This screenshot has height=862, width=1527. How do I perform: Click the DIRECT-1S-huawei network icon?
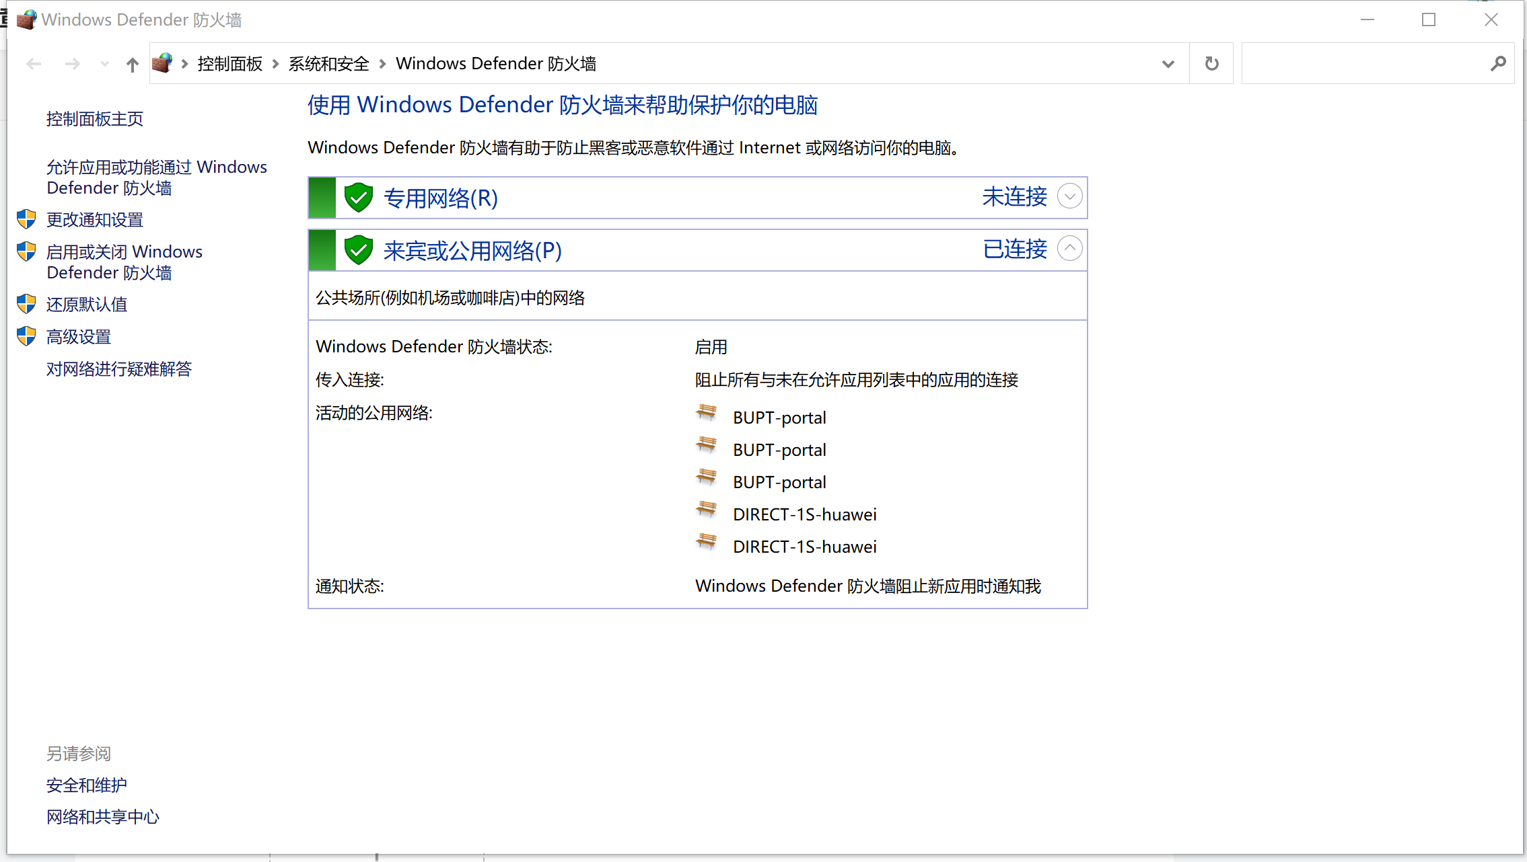706,511
